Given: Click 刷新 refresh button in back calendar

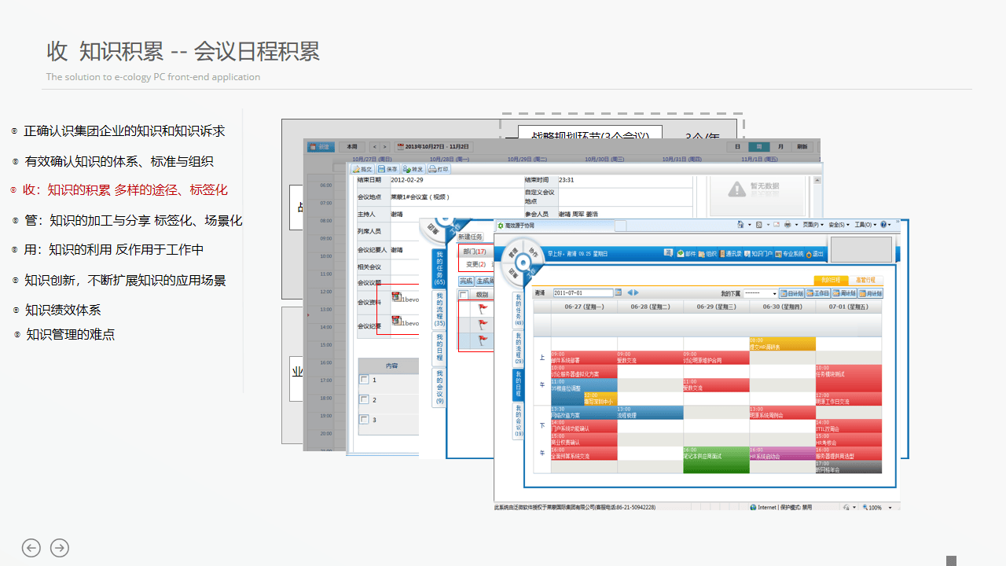Looking at the screenshot, I should [802, 147].
